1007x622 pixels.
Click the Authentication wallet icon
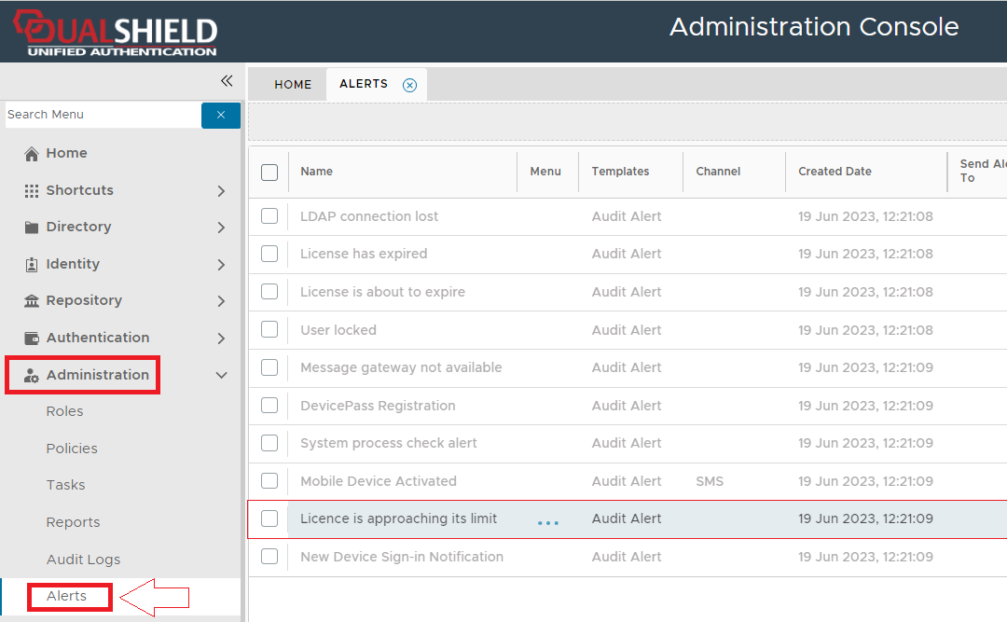click(x=32, y=339)
